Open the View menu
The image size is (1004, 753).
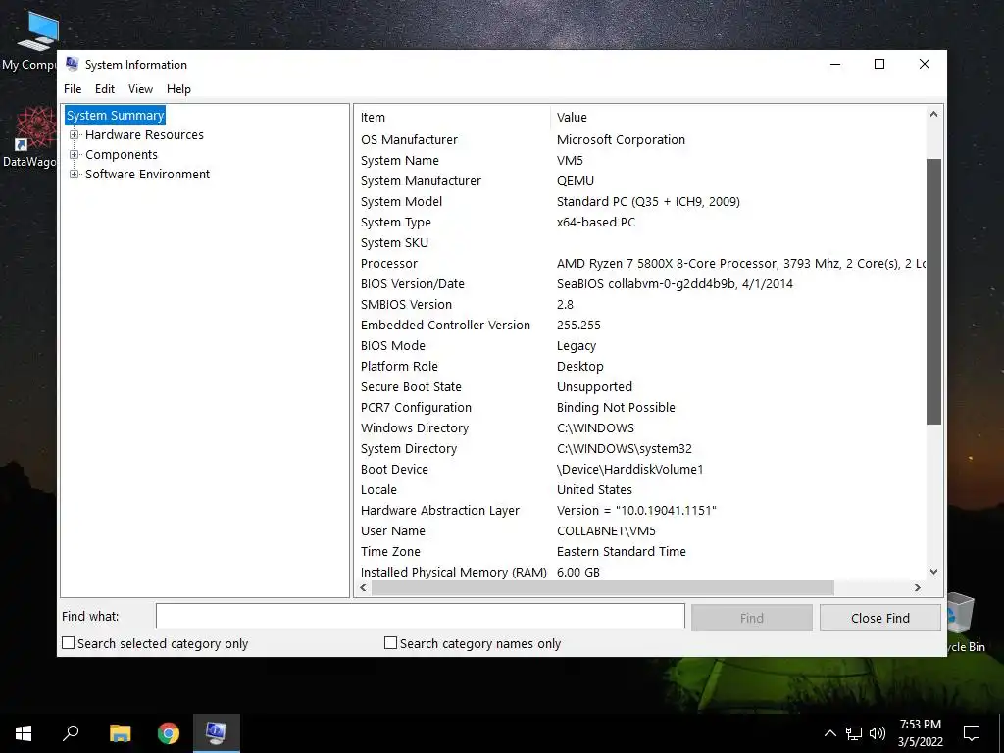pos(140,89)
